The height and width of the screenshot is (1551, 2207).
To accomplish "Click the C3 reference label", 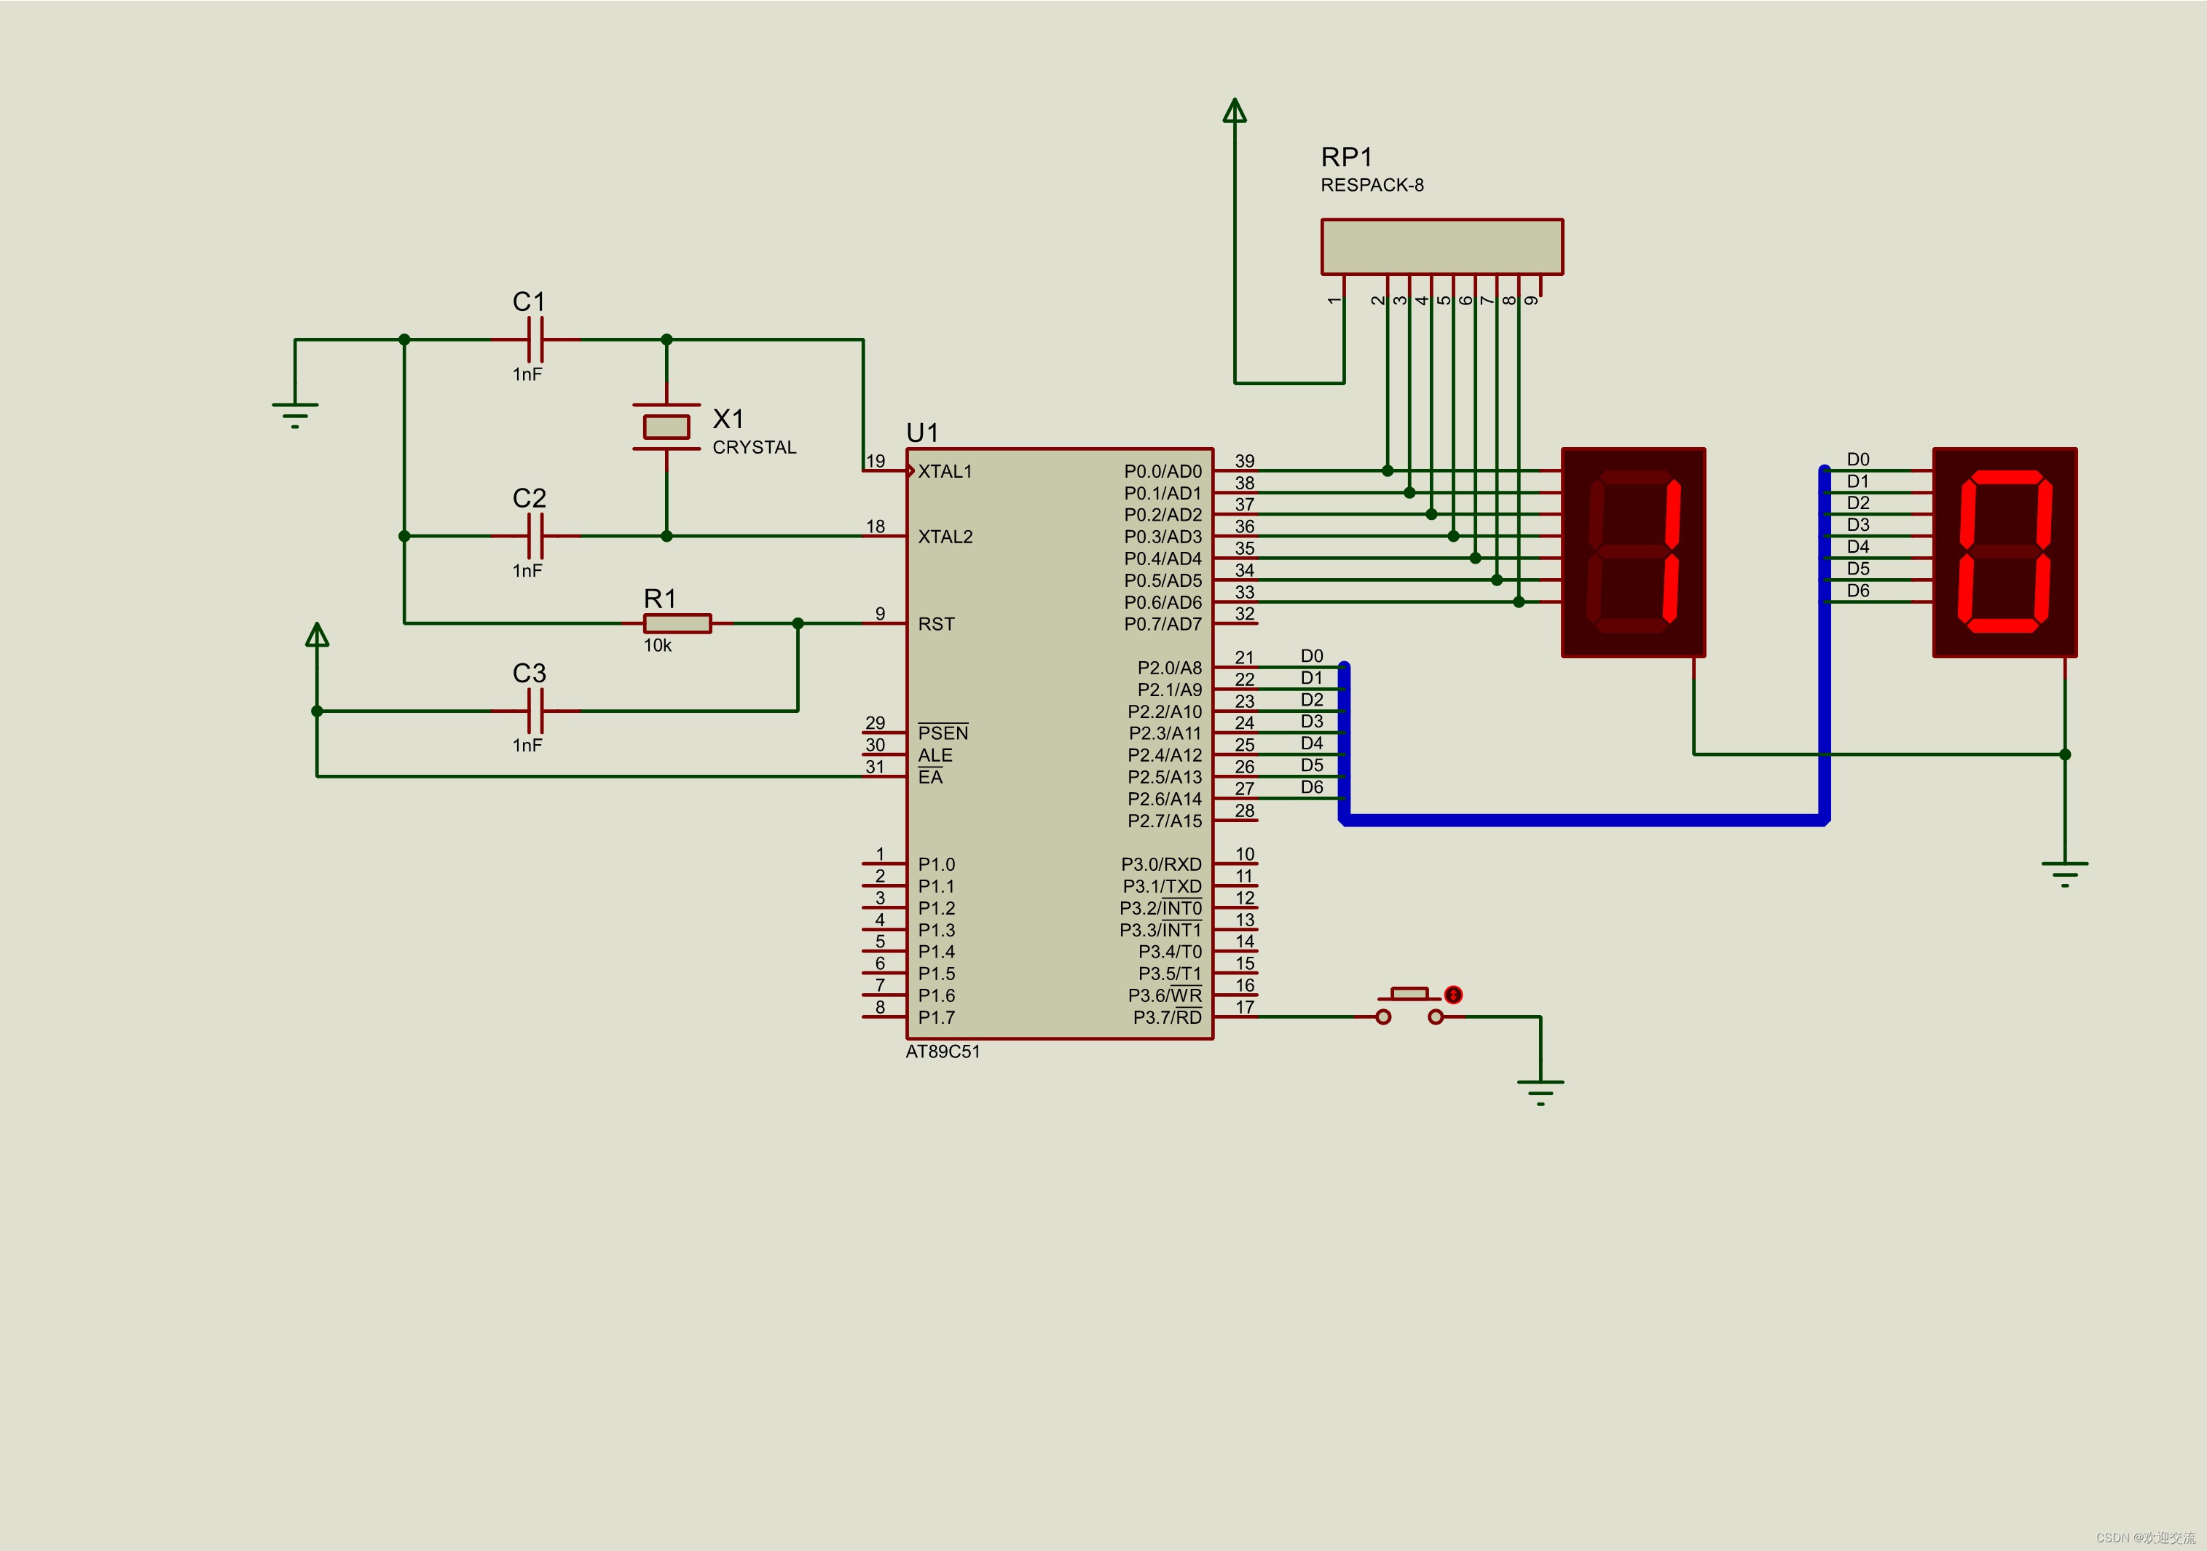I will (530, 673).
